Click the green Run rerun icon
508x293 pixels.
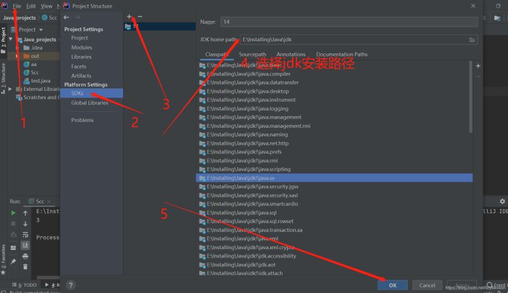13,213
